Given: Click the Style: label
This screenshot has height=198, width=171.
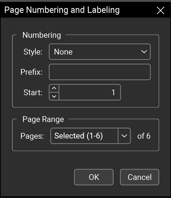Looking at the screenshot, I should [x=33, y=52].
